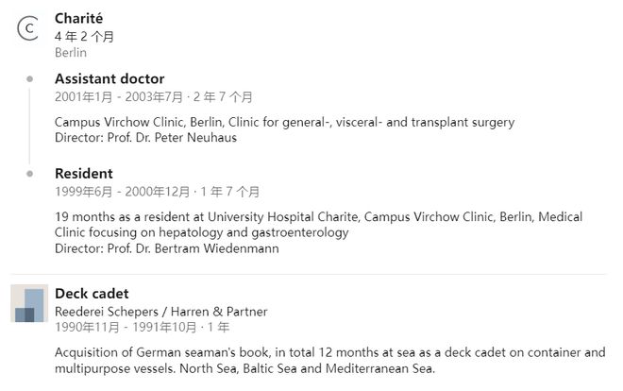This screenshot has width=623, height=391.
Task: Click the timeline dot beside Assistant doctor
Action: tap(30, 79)
